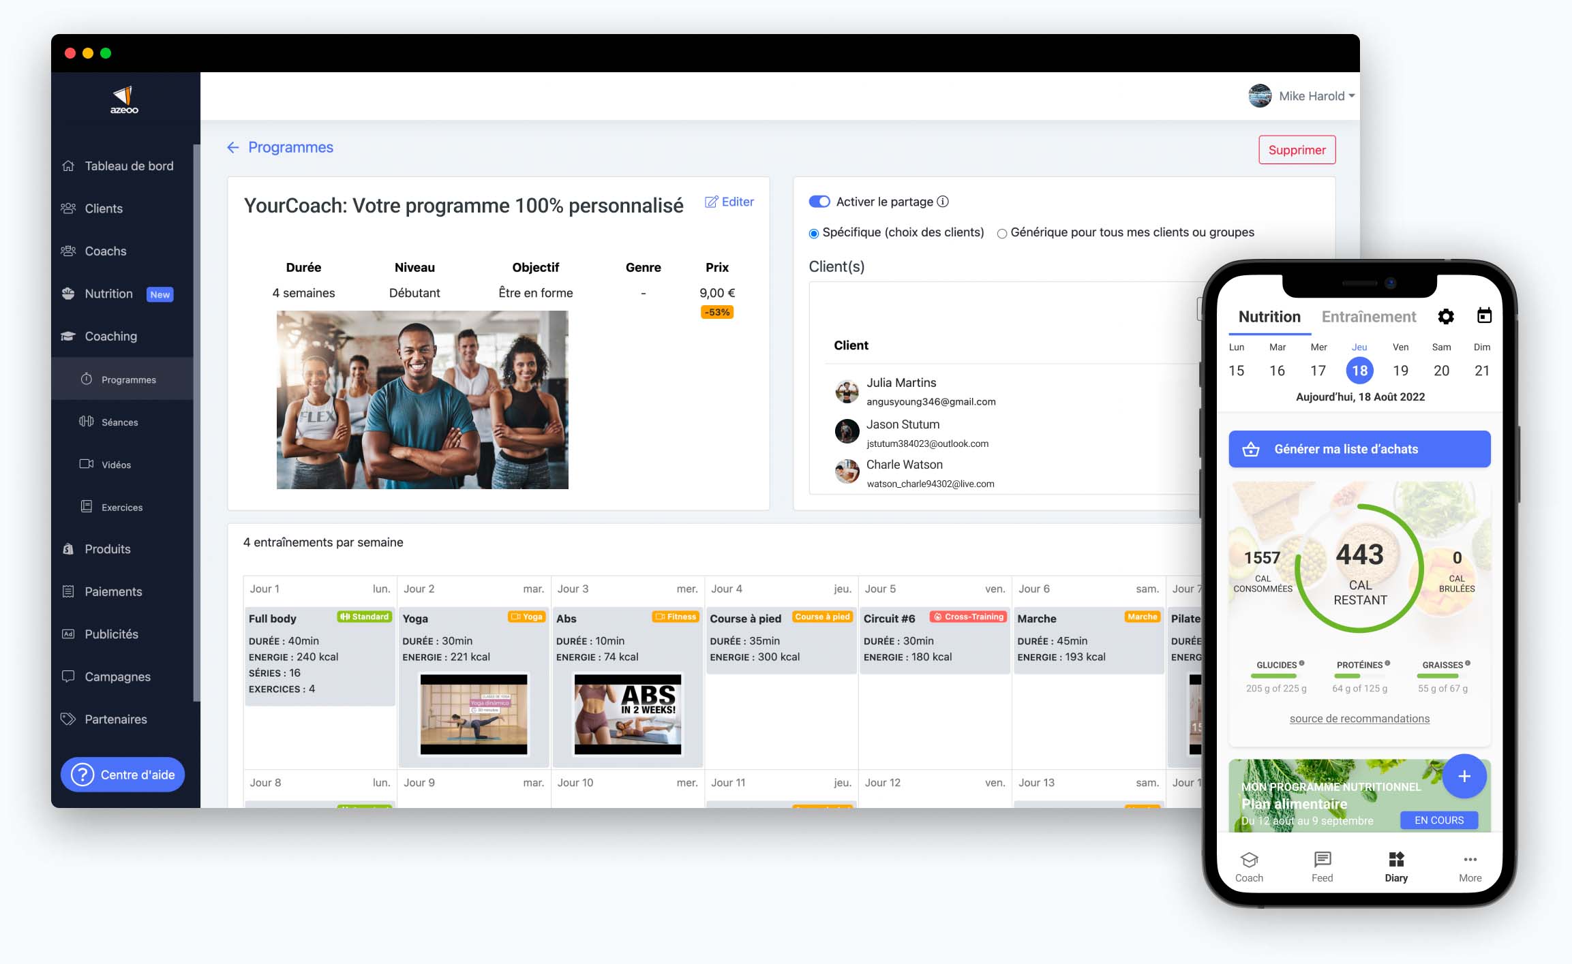Click Générer ma liste d'achats blue button
The height and width of the screenshot is (964, 1572).
(1360, 450)
